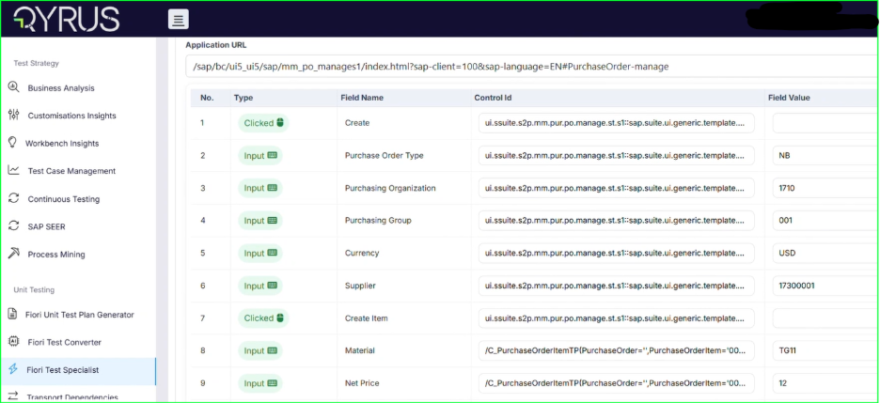Click the Business Analysis sidebar icon
Image resolution: width=880 pixels, height=403 pixels.
point(13,88)
